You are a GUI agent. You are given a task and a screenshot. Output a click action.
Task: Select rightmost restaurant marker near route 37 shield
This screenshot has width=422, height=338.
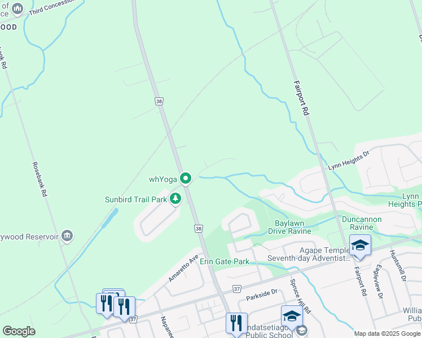coord(124,309)
